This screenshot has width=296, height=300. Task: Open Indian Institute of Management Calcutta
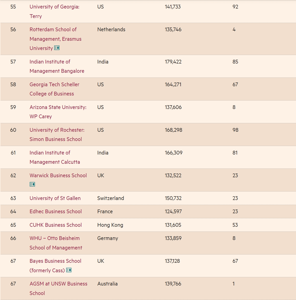(55, 157)
